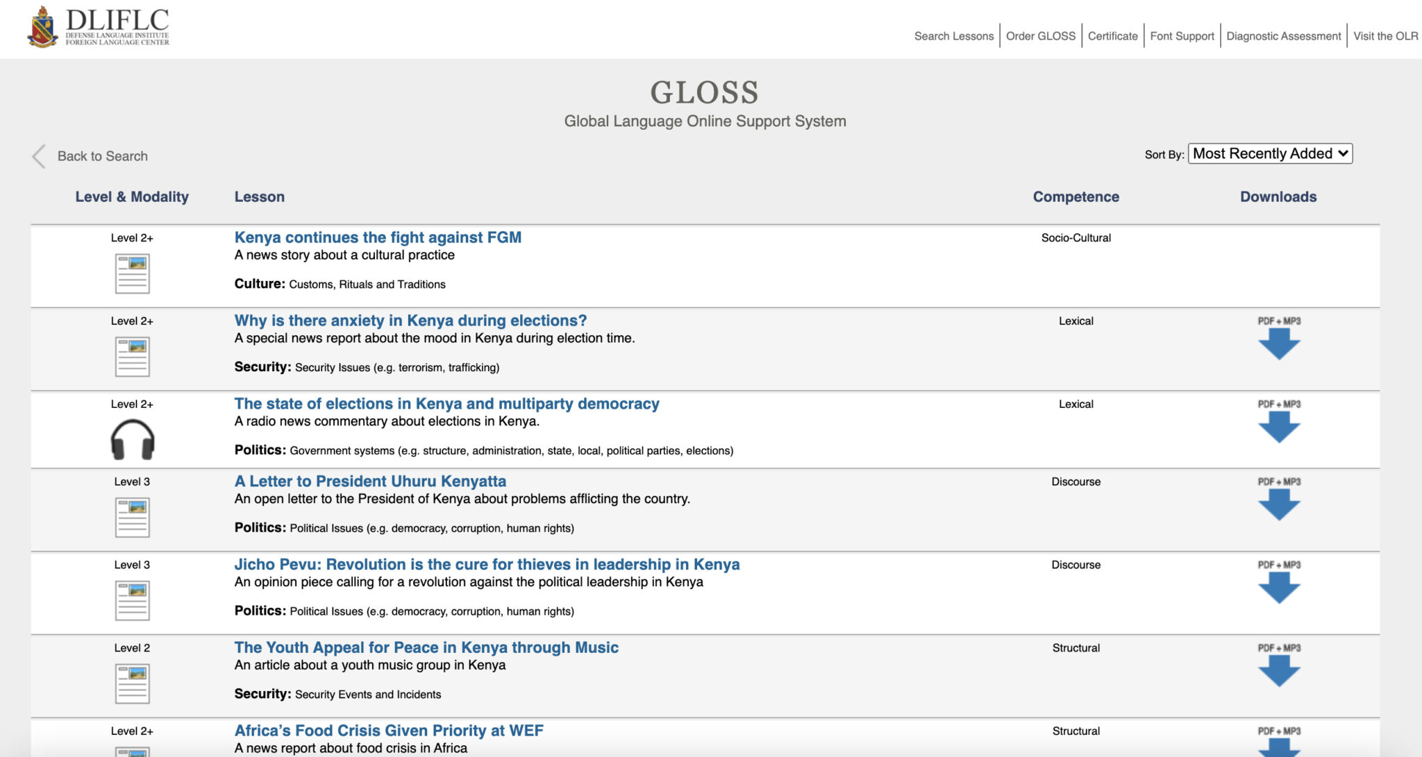The height and width of the screenshot is (757, 1422).
Task: Click Lexical competence for multiparty democracy lesson
Action: click(x=1076, y=405)
